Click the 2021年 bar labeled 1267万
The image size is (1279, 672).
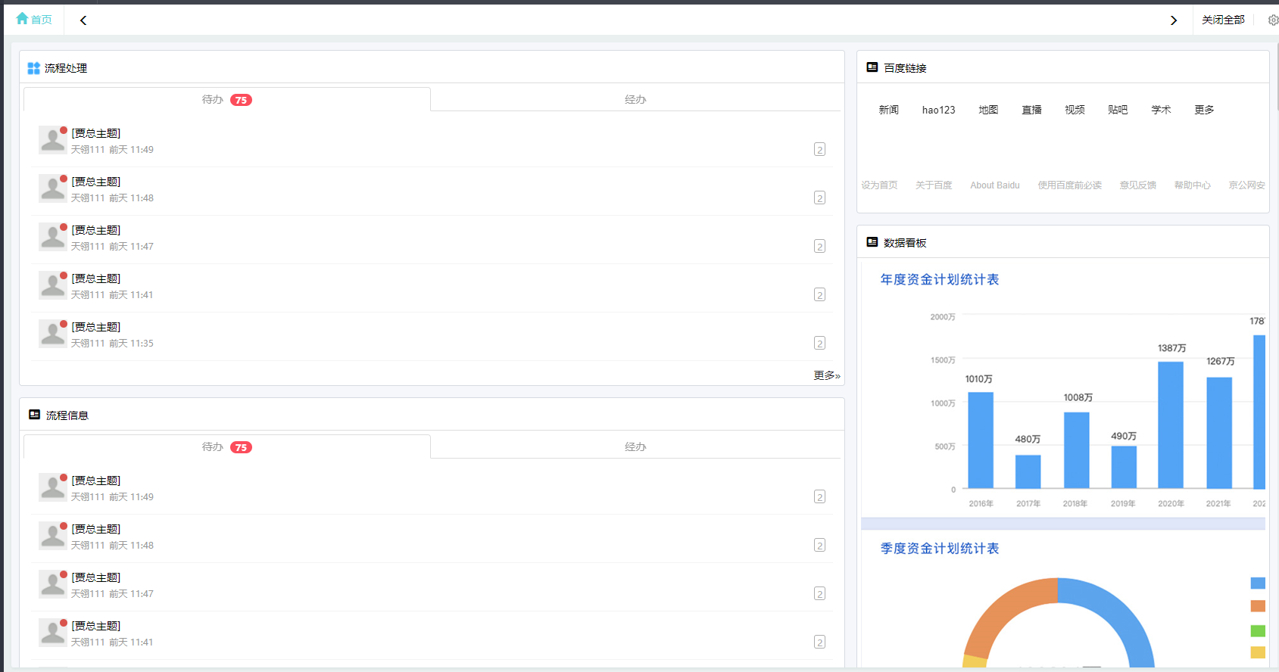pos(1219,433)
